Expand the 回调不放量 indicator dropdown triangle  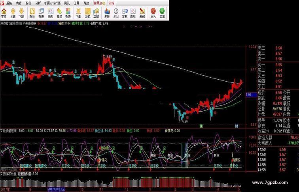2,174
